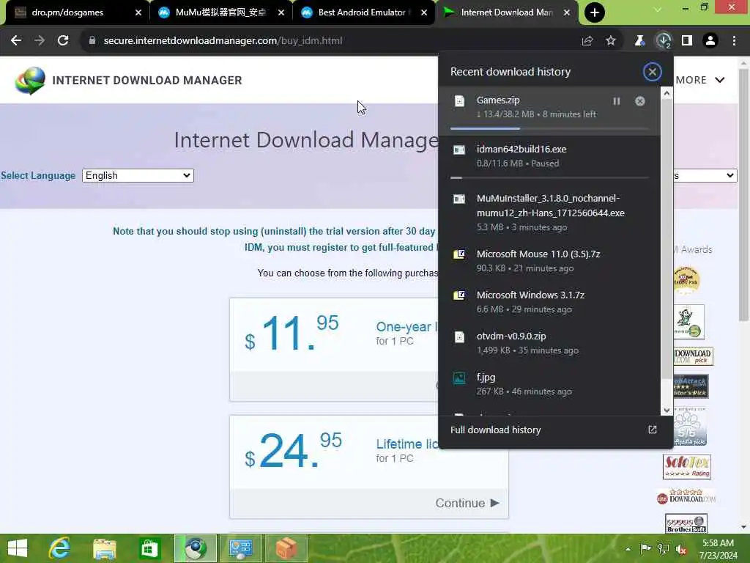Open the tab search chevron
This screenshot has height=563, width=750.
click(x=658, y=9)
